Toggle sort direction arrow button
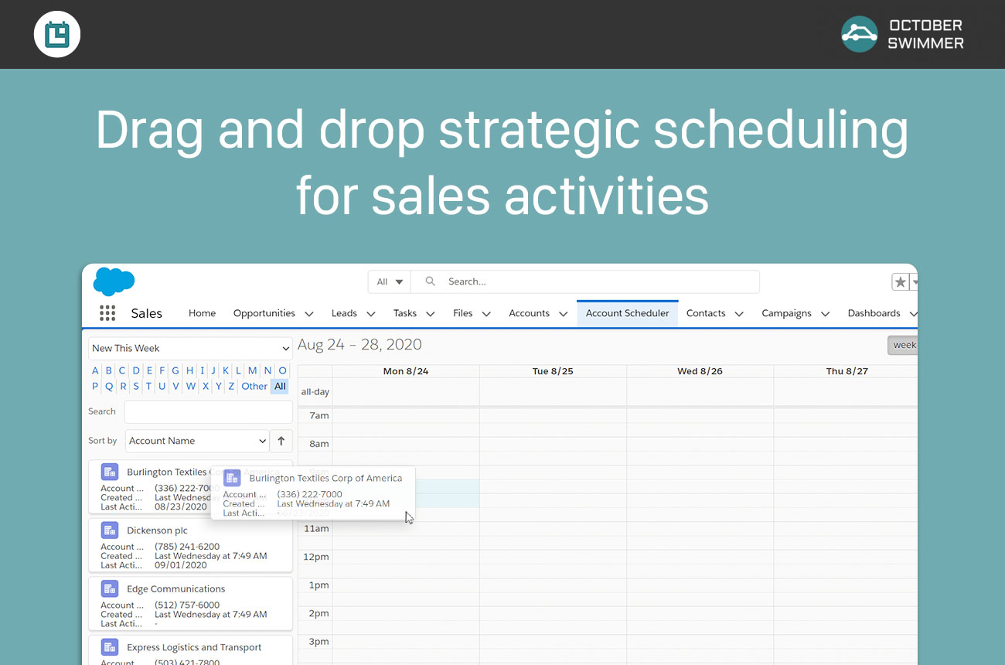The height and width of the screenshot is (665, 1005). pyautogui.click(x=281, y=441)
